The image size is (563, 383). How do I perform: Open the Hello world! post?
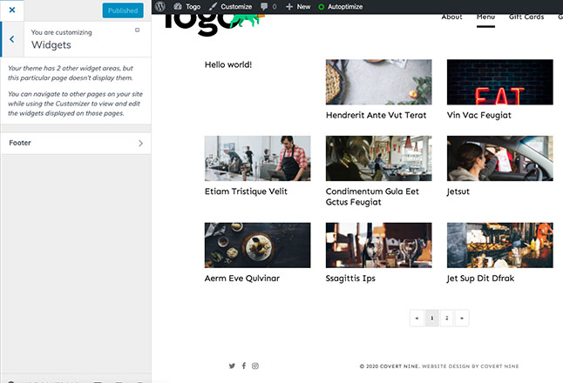point(228,64)
